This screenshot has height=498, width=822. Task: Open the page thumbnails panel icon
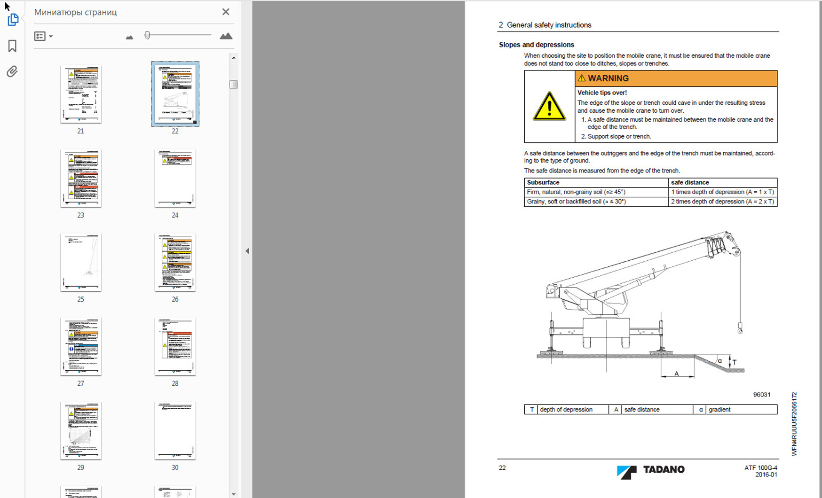13,20
